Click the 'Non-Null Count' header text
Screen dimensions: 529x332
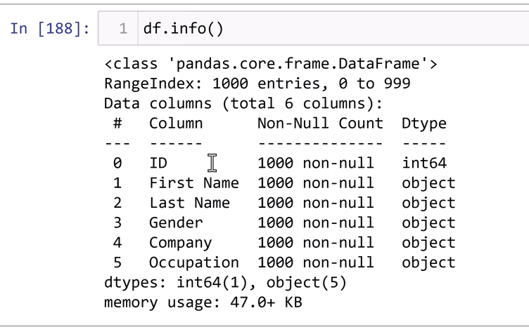(x=320, y=124)
